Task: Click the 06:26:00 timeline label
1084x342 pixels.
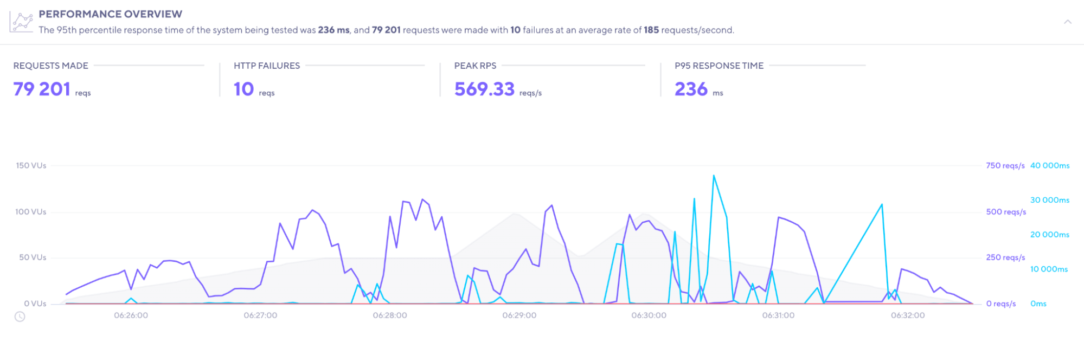Action: (x=131, y=315)
